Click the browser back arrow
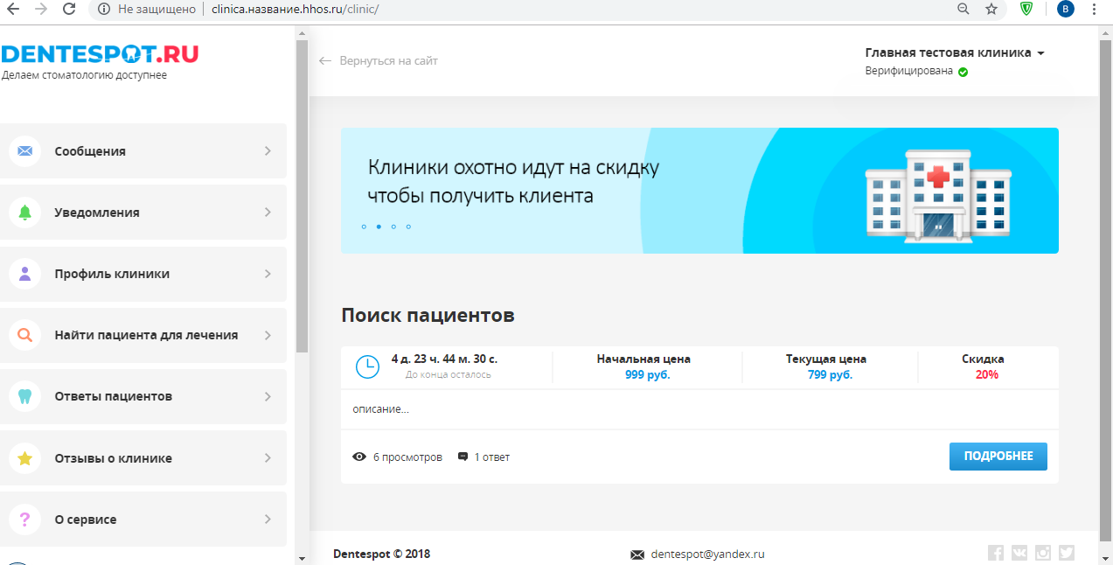1113x565 pixels. pyautogui.click(x=13, y=9)
